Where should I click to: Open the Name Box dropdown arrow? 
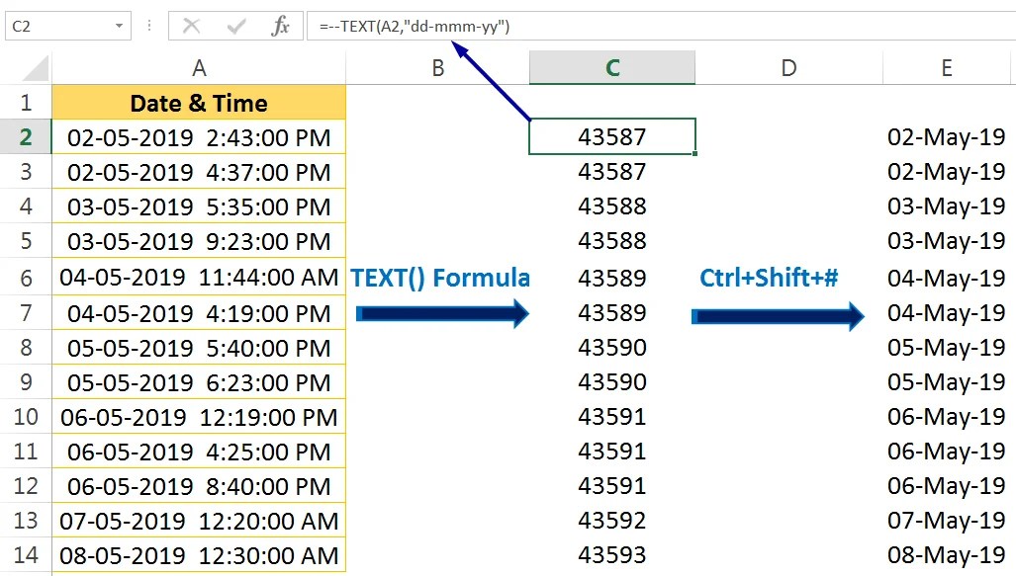pos(121,26)
